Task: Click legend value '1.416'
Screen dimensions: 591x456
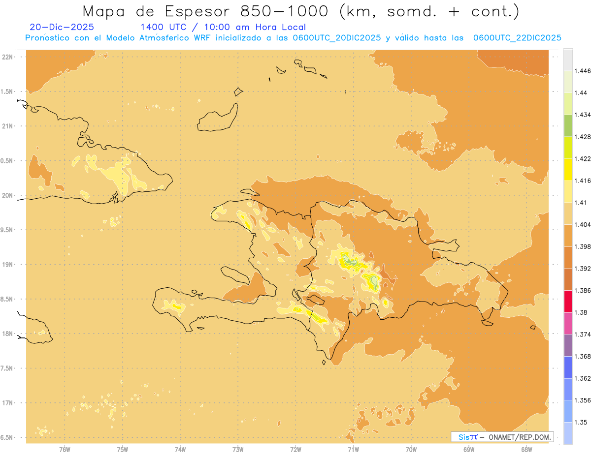Action: pyautogui.click(x=583, y=181)
